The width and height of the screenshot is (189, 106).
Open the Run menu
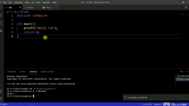[38, 2]
